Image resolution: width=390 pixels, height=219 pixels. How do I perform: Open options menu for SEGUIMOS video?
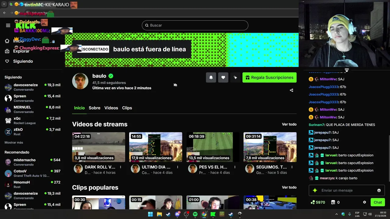point(292,167)
